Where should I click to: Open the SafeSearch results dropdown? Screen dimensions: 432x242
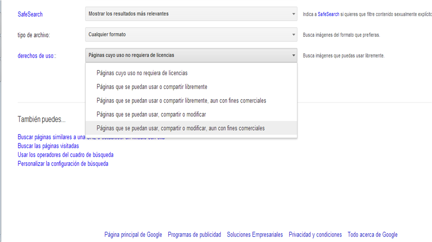[x=191, y=14]
